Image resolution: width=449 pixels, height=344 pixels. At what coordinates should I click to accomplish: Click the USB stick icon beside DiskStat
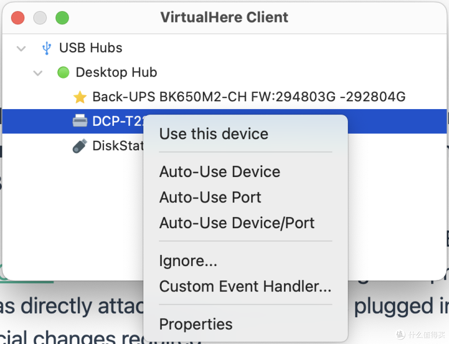80,146
